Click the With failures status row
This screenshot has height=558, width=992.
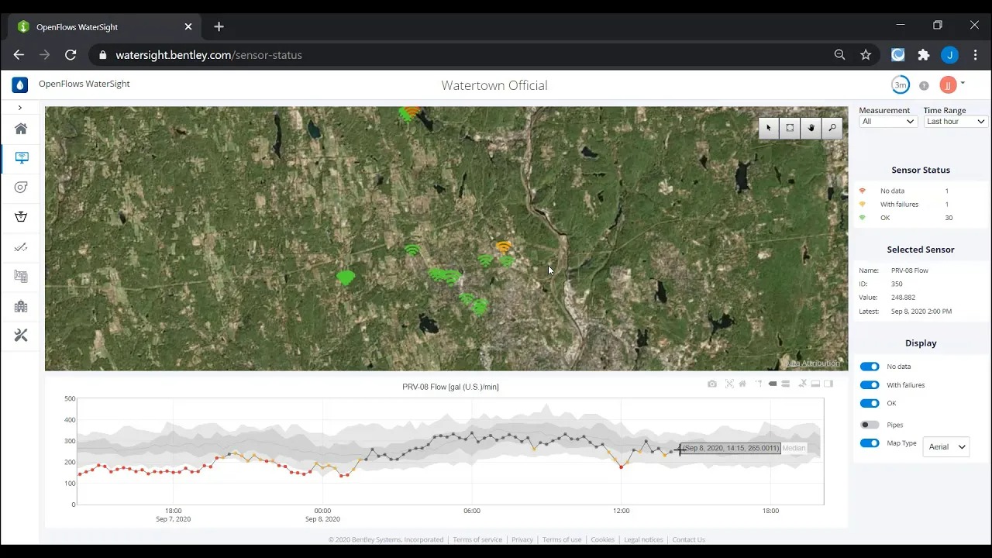(921, 205)
